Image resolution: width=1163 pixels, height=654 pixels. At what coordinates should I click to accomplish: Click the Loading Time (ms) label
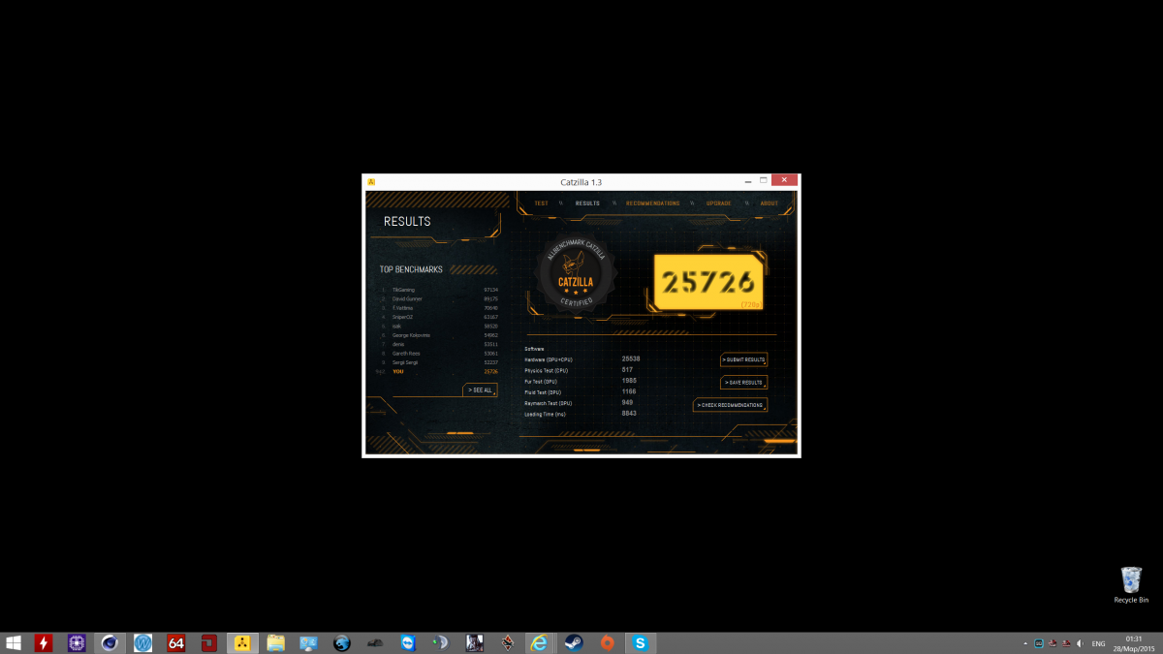(x=546, y=414)
